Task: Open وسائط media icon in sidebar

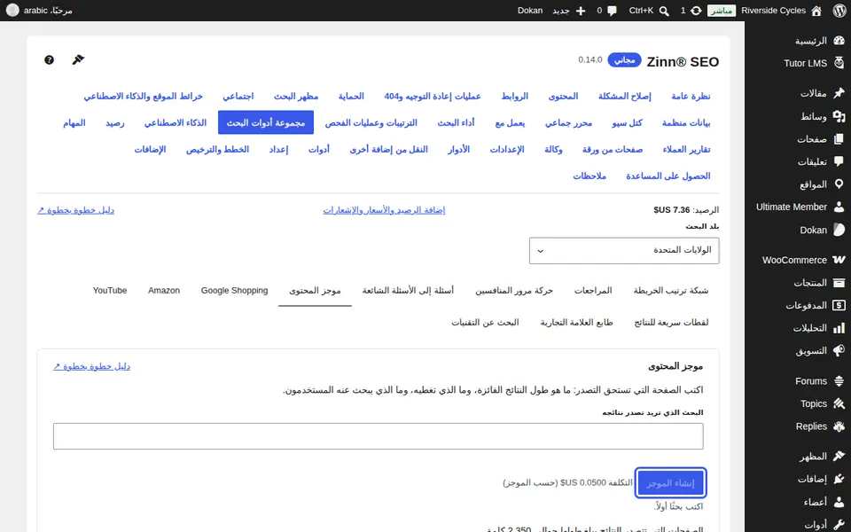Action: coord(839,116)
